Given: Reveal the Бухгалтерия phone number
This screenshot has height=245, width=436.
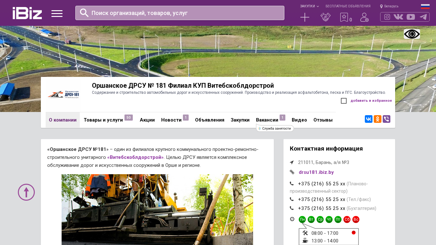Looking at the screenshot, I should coord(322,208).
